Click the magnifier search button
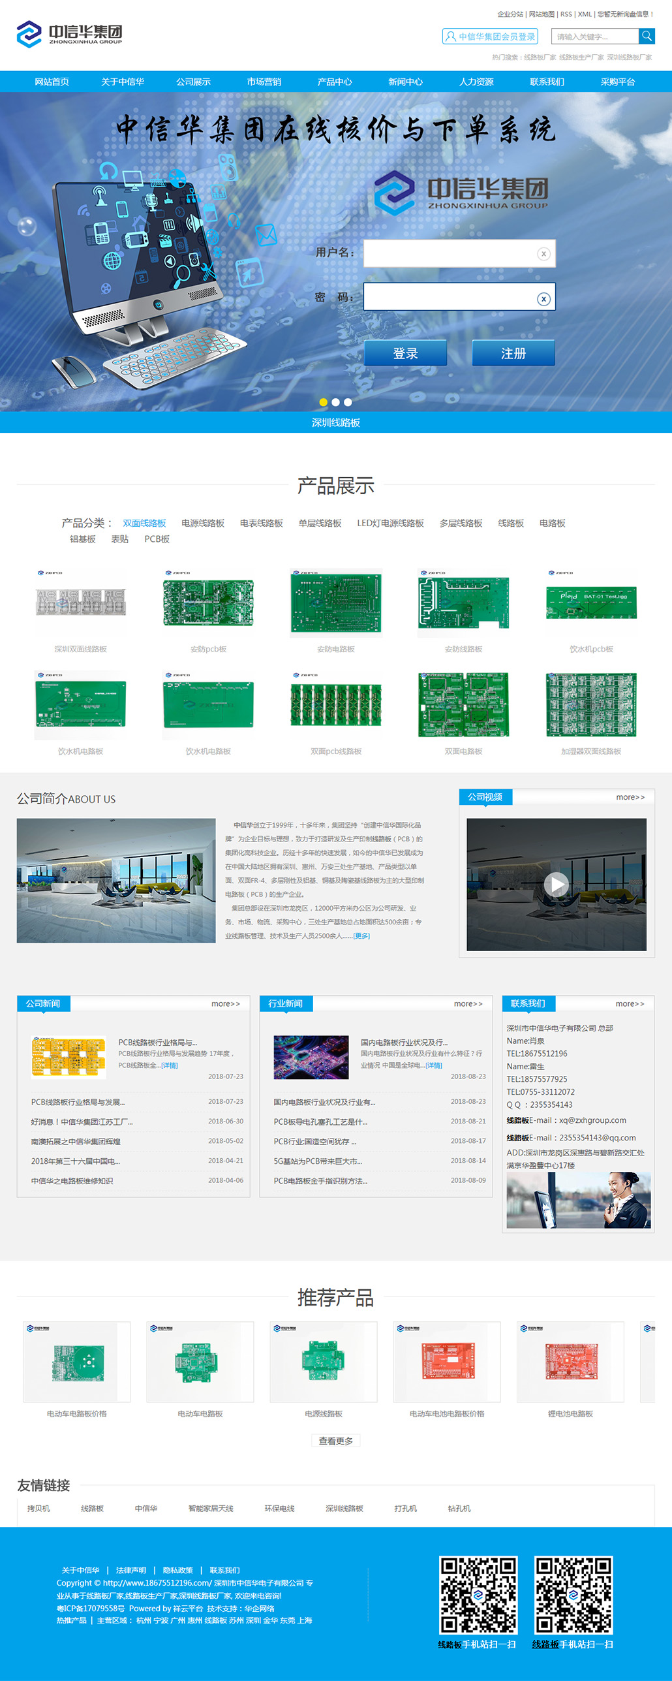Screen dimensions: 672x1681 pyautogui.click(x=647, y=36)
